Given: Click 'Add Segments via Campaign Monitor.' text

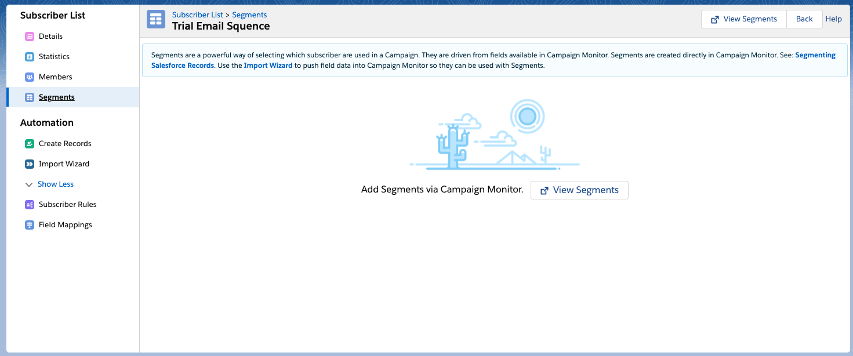Looking at the screenshot, I should coord(442,190).
